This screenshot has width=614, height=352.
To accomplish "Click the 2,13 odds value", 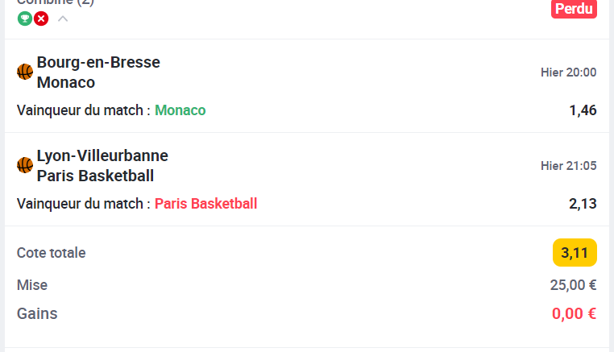I will pos(583,204).
